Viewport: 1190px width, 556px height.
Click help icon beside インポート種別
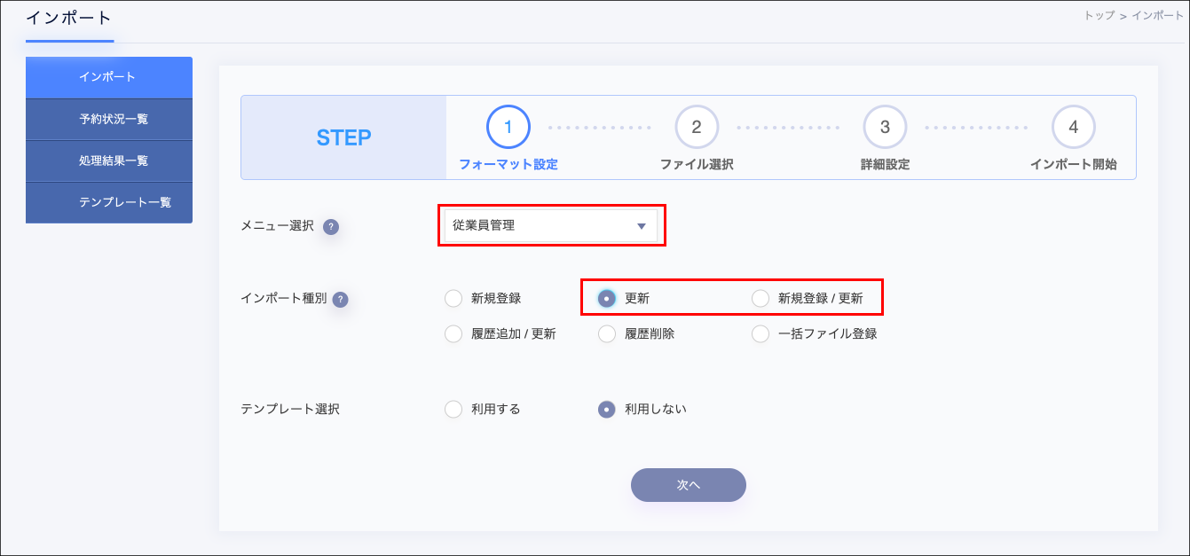[x=340, y=300]
